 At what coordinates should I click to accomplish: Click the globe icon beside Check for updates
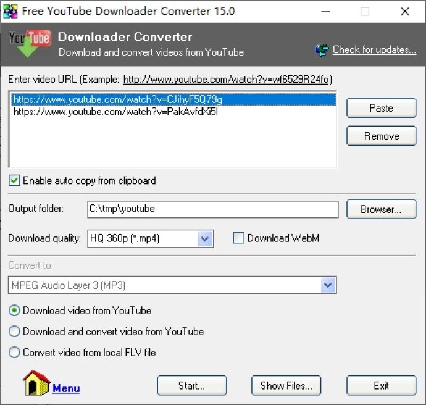point(322,50)
